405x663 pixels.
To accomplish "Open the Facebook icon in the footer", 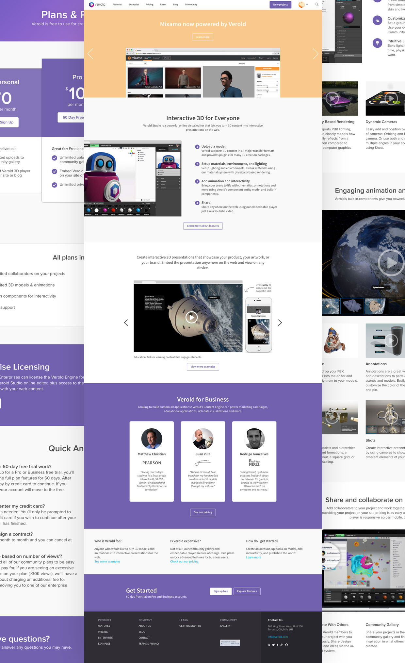I will pos(278,645).
